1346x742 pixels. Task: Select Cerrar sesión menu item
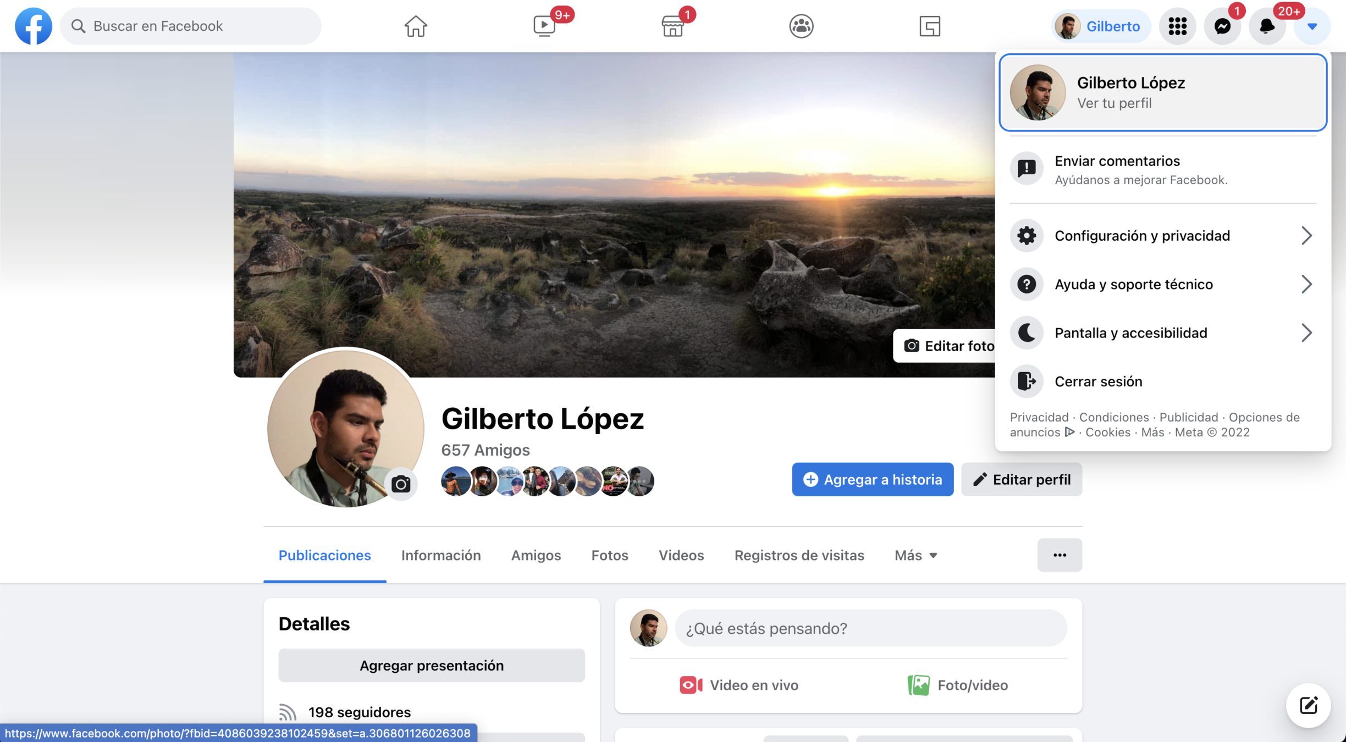1098,381
